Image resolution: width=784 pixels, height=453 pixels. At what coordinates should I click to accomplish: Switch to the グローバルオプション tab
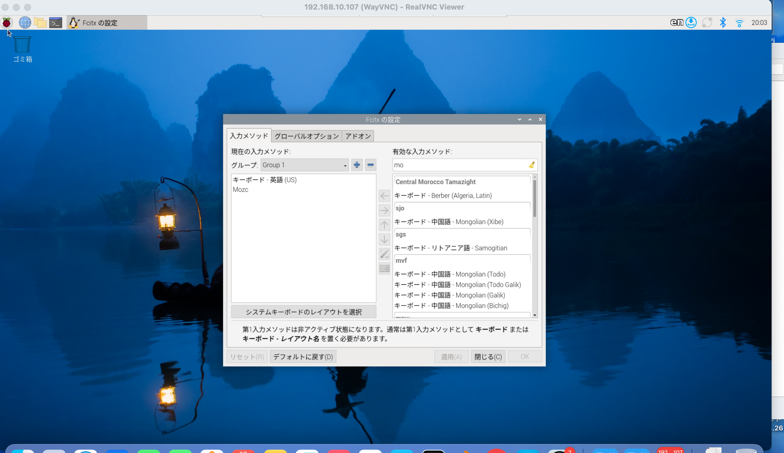pos(306,136)
